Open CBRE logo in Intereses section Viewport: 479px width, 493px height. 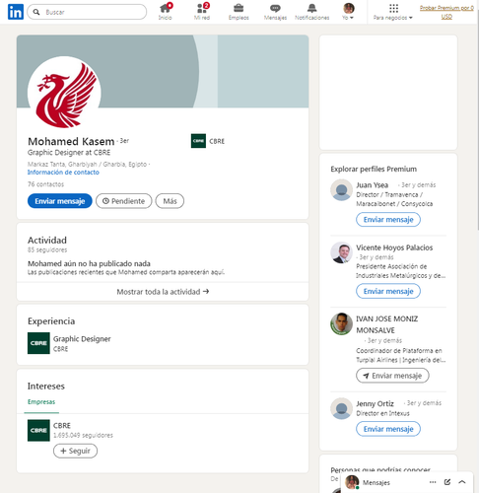(38, 430)
